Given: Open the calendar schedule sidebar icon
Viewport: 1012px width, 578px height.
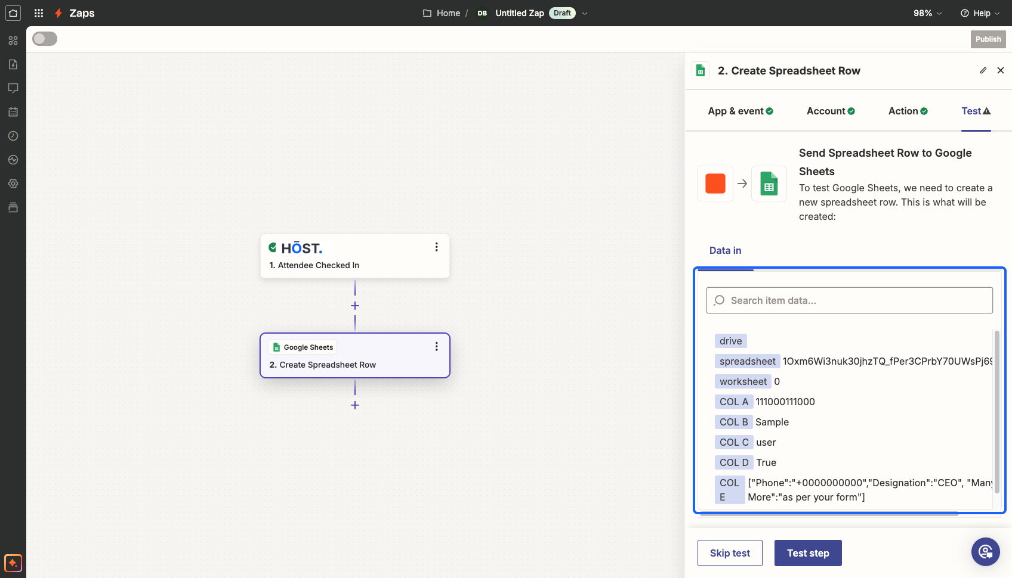Looking at the screenshot, I should point(13,112).
